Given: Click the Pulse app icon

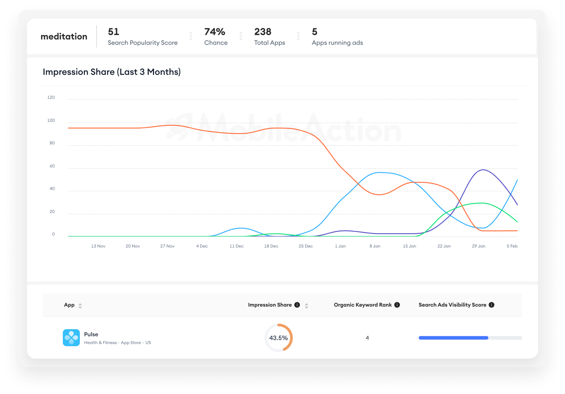Looking at the screenshot, I should pyautogui.click(x=71, y=338).
